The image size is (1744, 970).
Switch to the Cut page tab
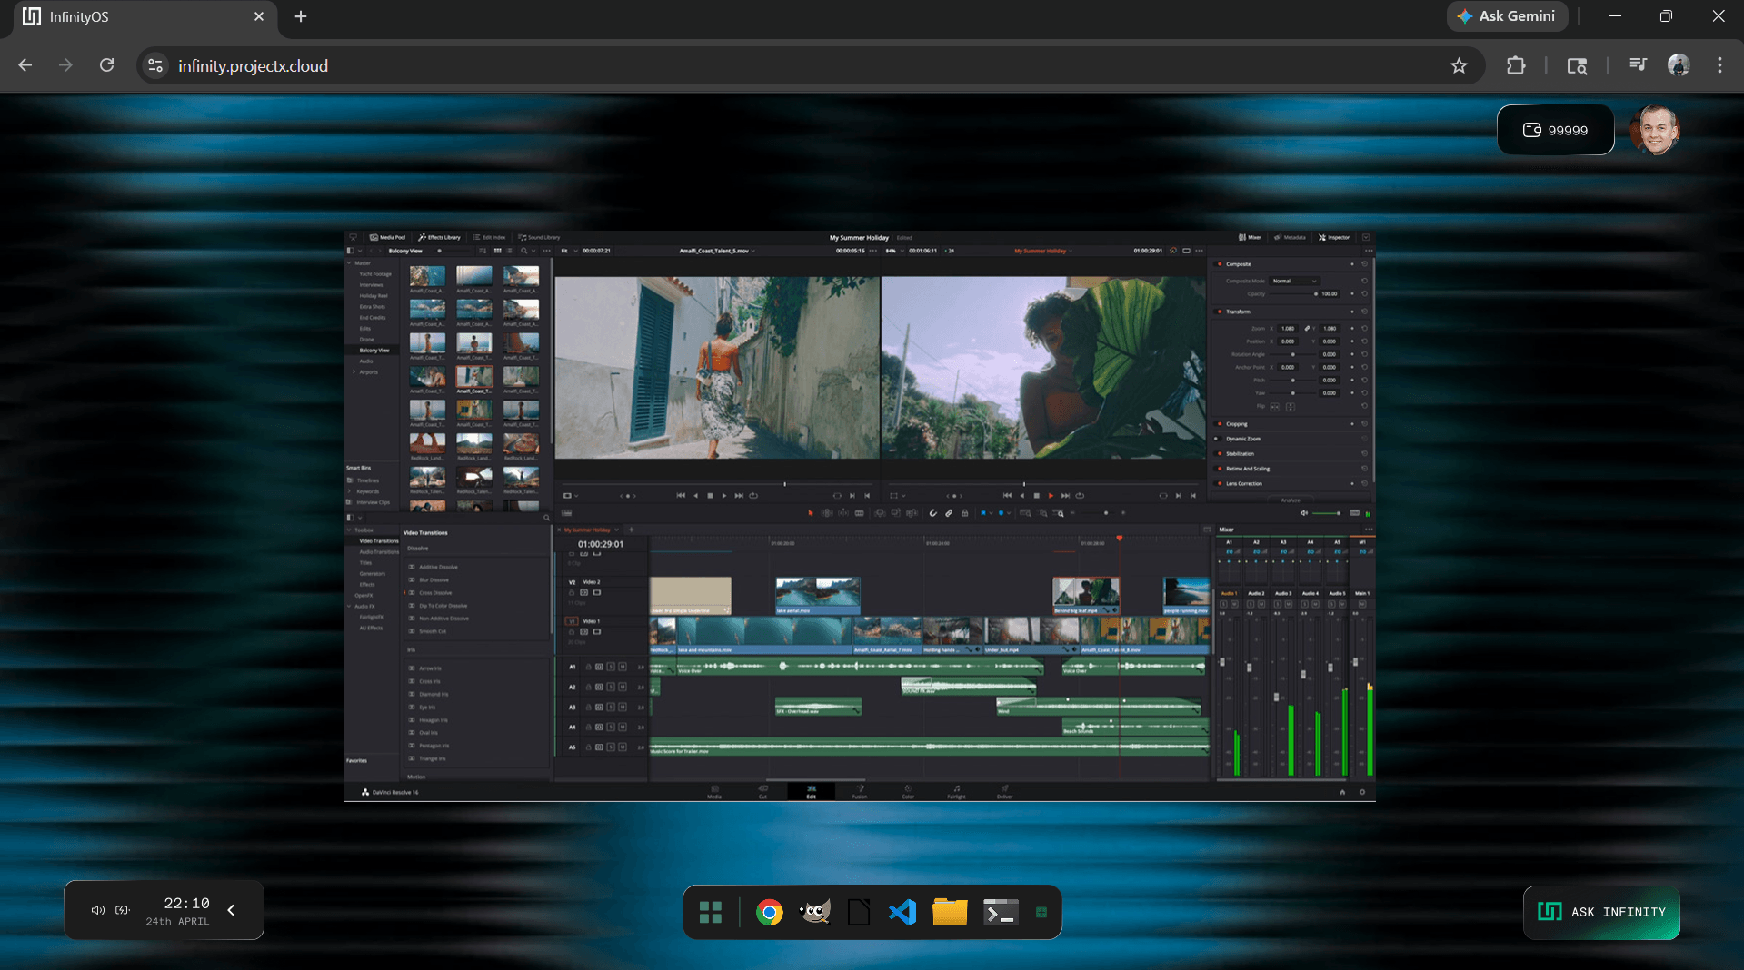tap(763, 792)
